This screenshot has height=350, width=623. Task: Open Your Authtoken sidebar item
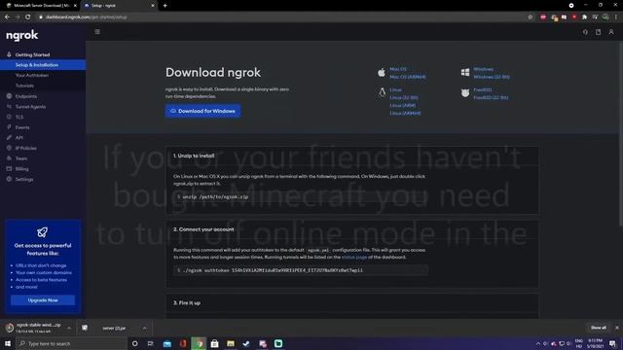tap(32, 75)
